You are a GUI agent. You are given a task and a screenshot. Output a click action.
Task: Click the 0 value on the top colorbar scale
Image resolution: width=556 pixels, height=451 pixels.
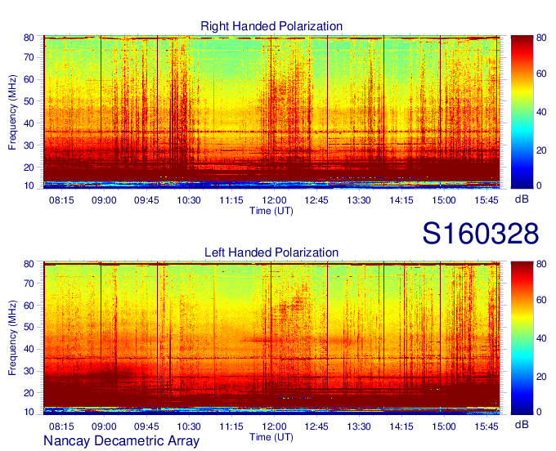click(539, 185)
